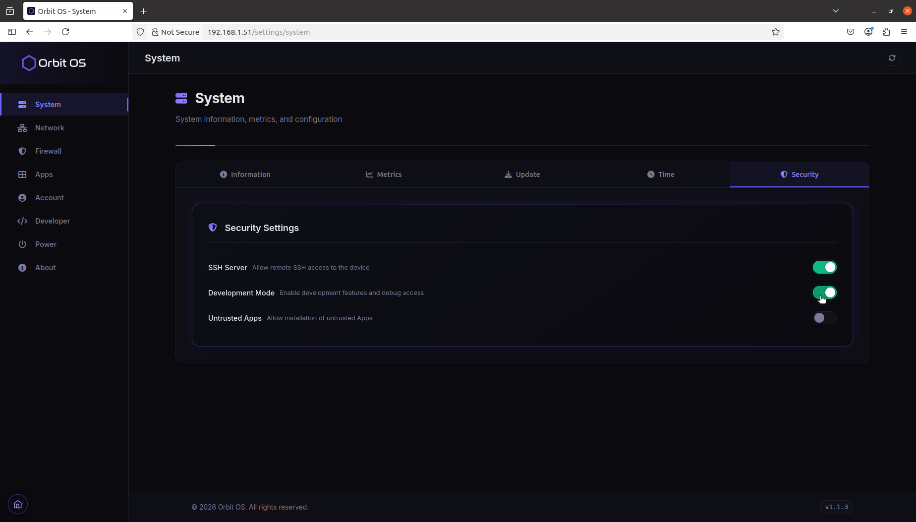Open the Firefox hamburger application menu

pos(904,32)
